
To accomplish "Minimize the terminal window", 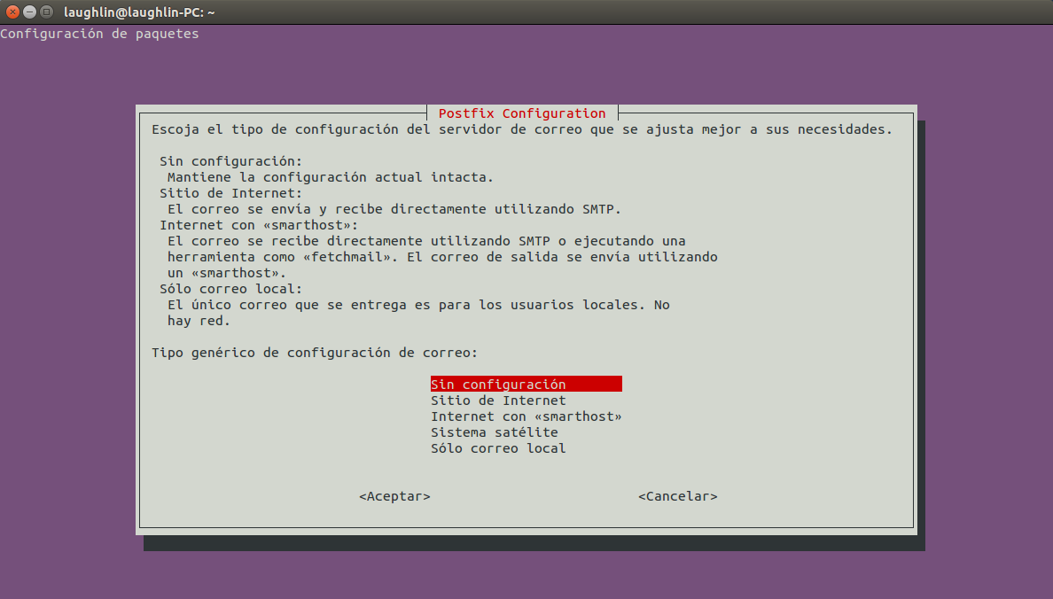I will click(x=29, y=12).
